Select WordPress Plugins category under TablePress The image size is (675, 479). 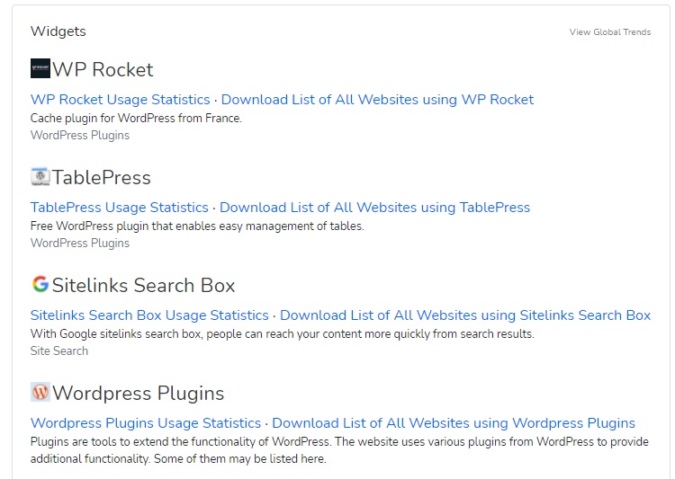point(79,244)
